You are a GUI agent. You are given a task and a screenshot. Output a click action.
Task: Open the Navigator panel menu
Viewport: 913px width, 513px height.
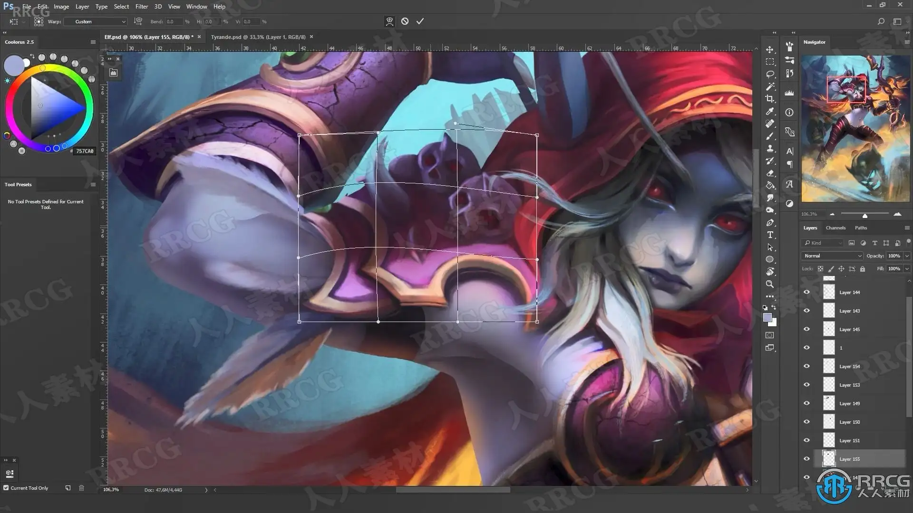click(x=907, y=42)
